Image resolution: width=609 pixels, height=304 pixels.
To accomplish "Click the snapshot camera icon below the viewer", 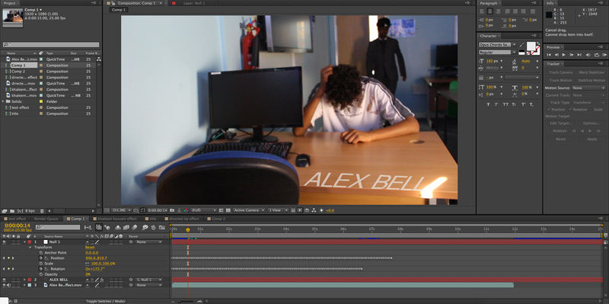I will (x=172, y=210).
